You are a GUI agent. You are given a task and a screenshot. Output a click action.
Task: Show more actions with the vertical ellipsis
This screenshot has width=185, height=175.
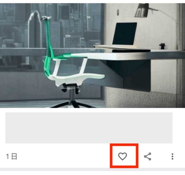pyautogui.click(x=172, y=157)
